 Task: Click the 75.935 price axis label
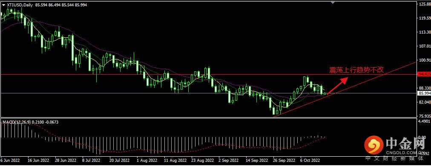pyautogui.click(x=425, y=116)
